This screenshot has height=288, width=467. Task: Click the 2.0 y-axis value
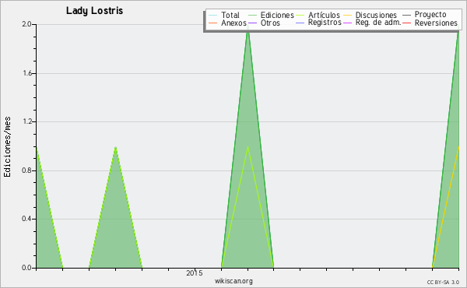click(x=26, y=24)
